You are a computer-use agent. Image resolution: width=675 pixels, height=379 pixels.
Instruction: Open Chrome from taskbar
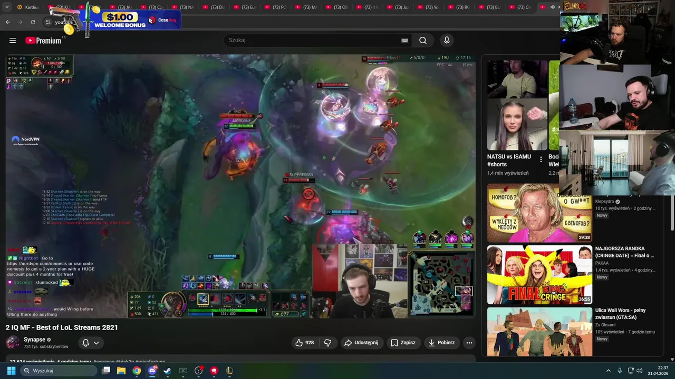coord(137,371)
